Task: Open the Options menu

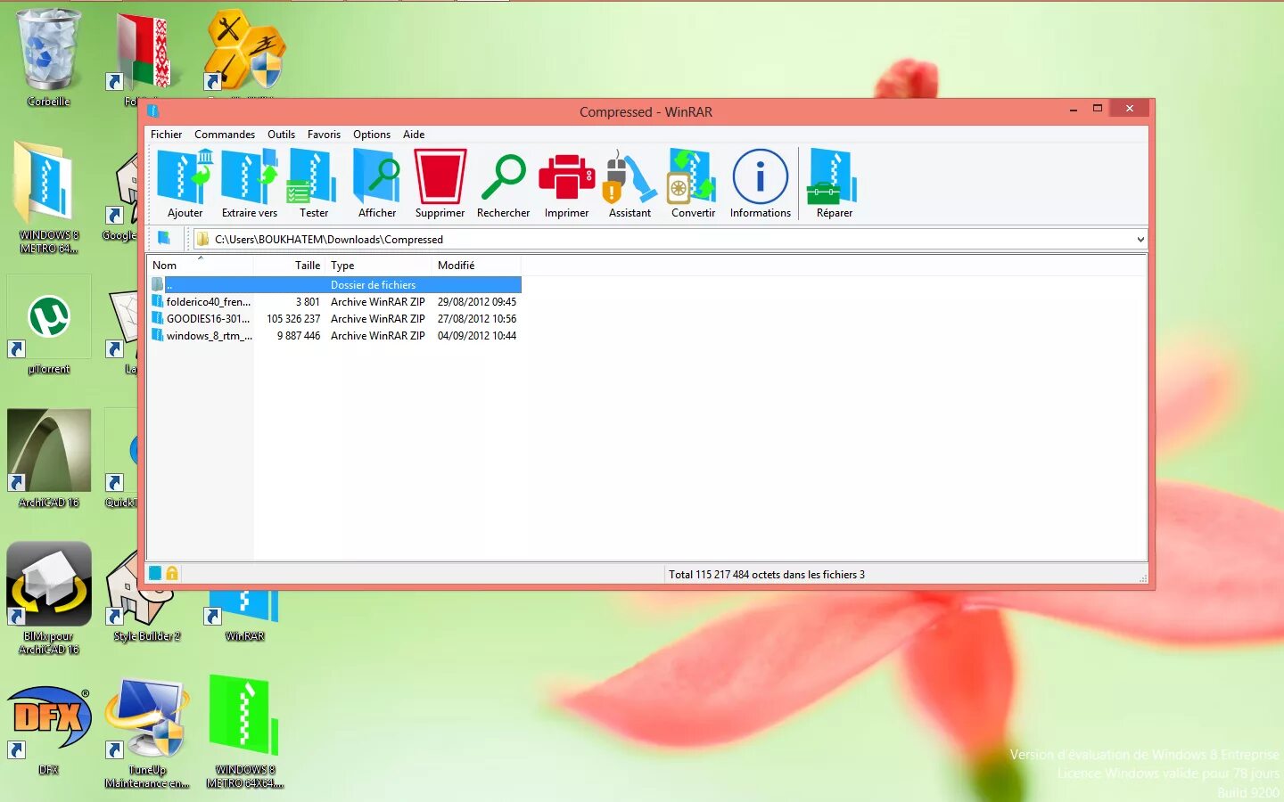Action: 372,135
